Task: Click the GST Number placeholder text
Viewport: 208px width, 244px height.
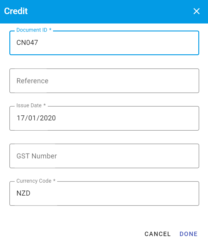Action: click(x=36, y=156)
